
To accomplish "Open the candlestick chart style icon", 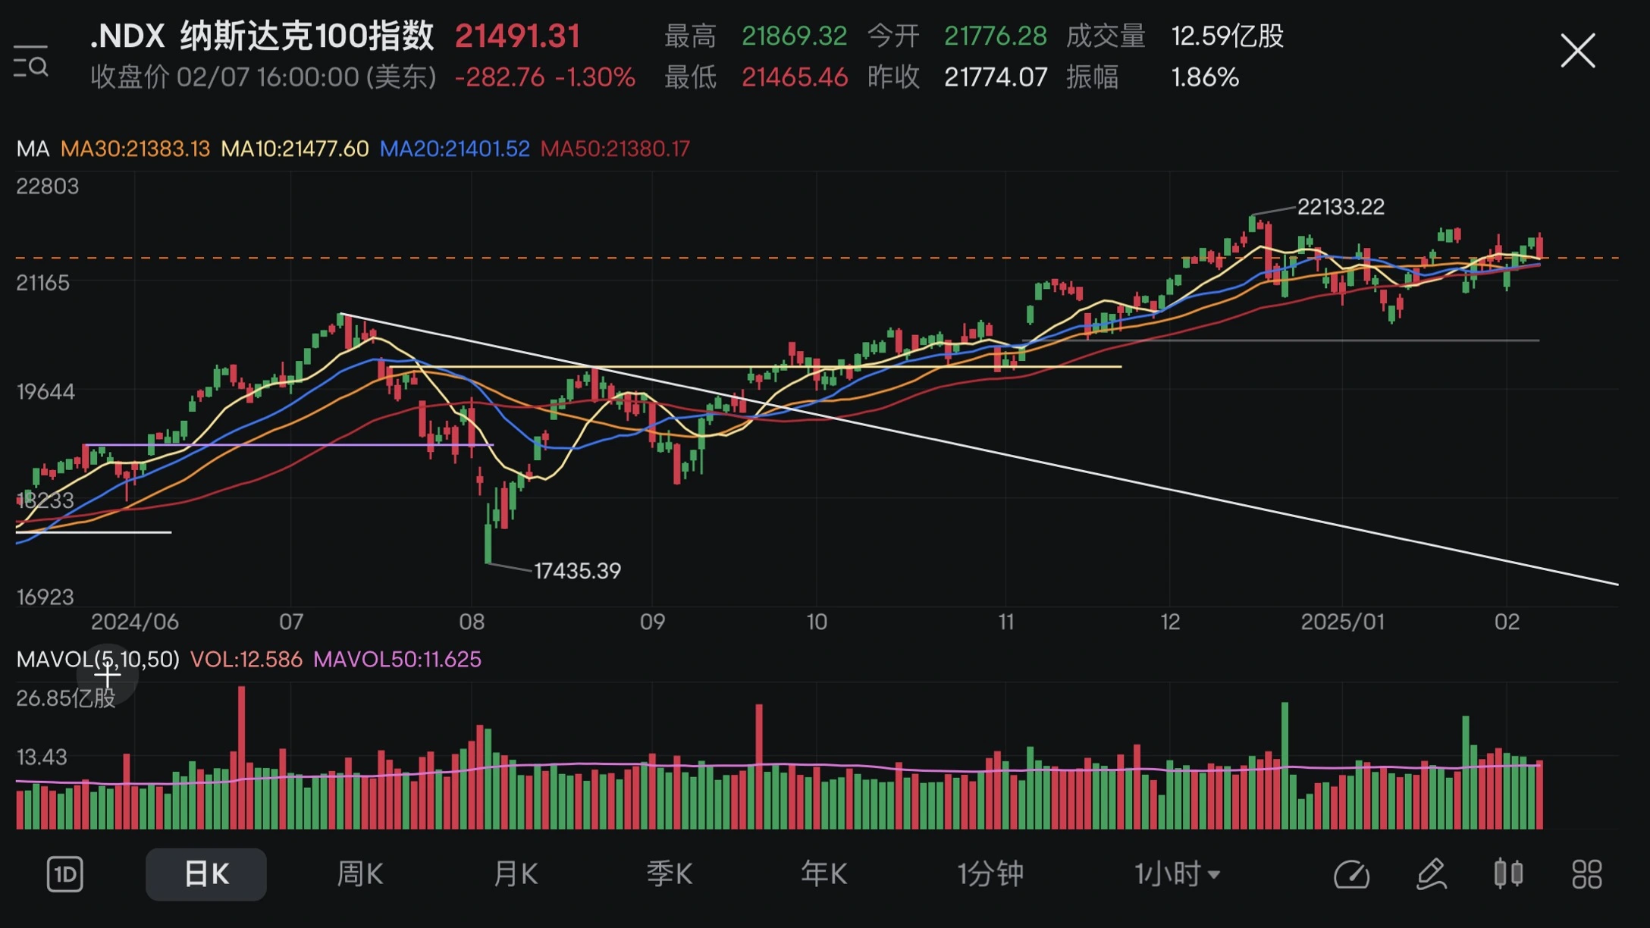I will pyautogui.click(x=1508, y=873).
